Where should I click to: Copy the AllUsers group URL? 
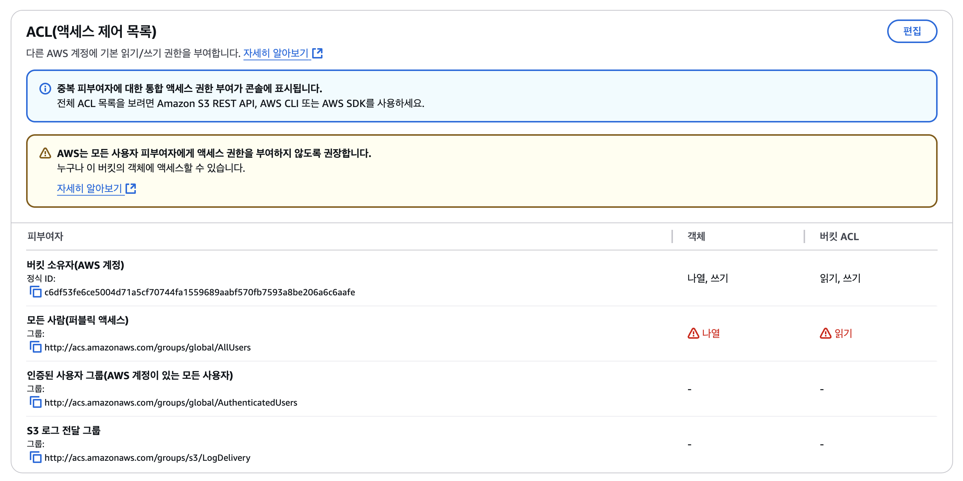pos(35,347)
